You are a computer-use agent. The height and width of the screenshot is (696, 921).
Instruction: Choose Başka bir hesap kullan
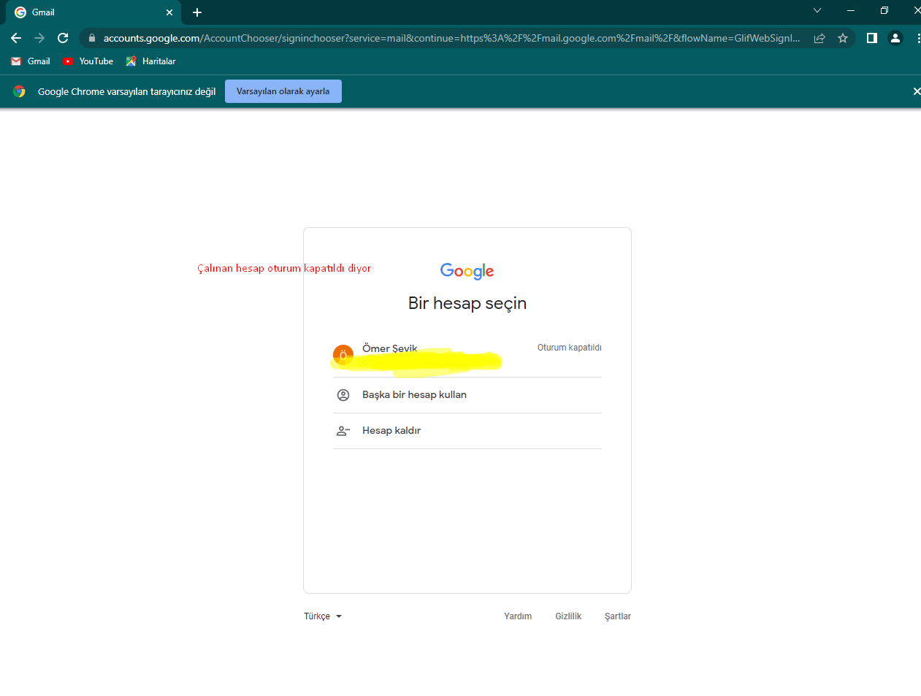(x=467, y=395)
